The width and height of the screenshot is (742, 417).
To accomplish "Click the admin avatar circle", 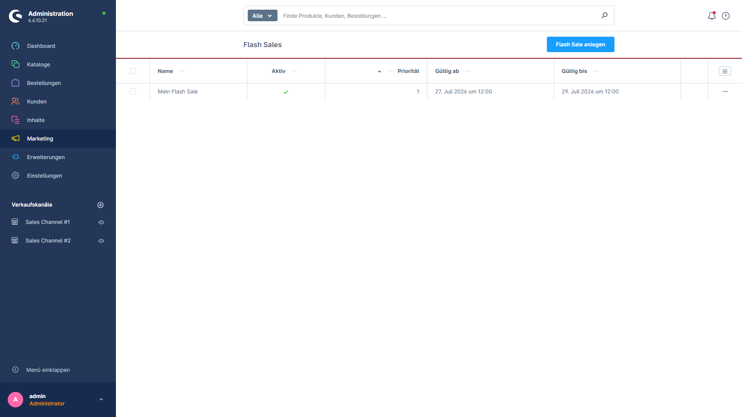I will point(15,400).
